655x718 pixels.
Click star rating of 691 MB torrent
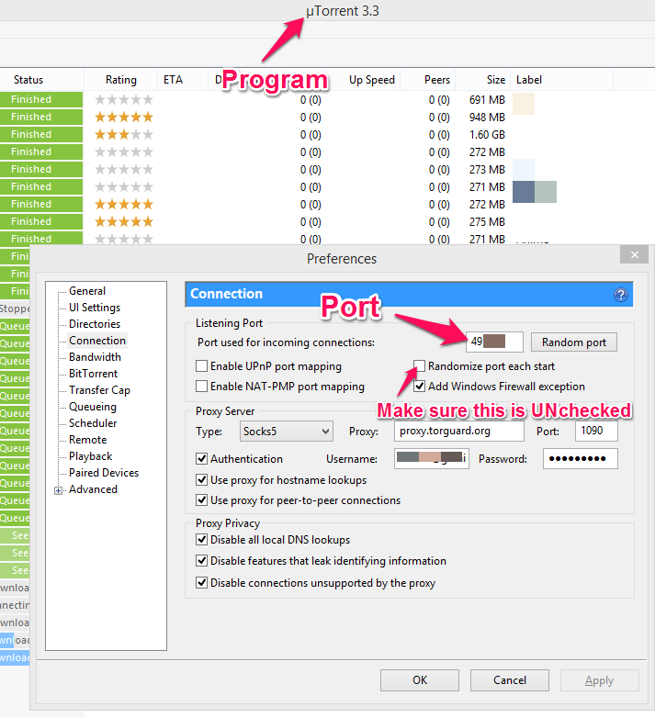(x=124, y=99)
